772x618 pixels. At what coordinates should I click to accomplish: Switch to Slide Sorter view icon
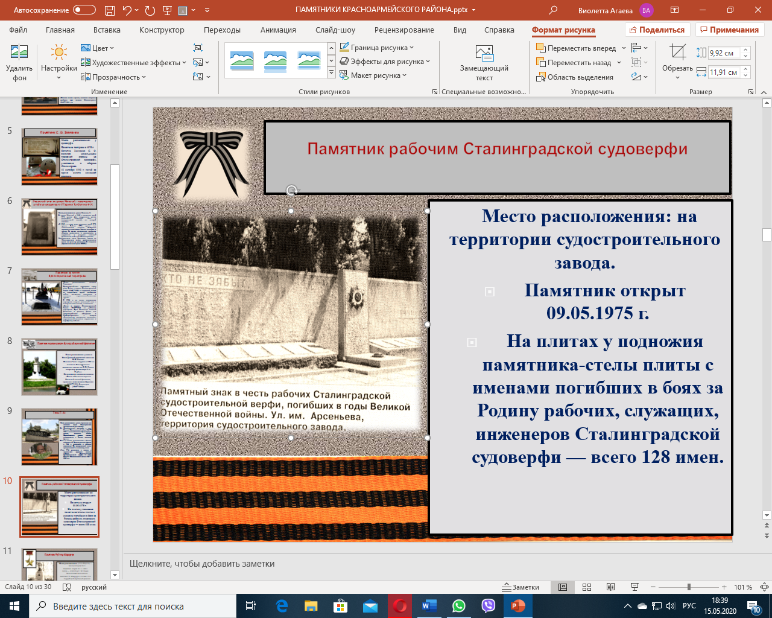[x=587, y=587]
